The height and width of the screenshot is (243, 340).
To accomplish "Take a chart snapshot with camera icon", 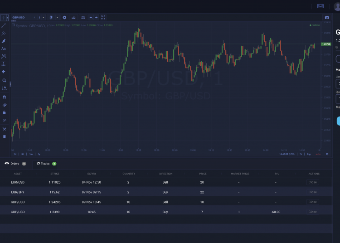I will coord(327,18).
